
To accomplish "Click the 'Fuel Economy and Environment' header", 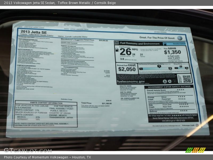I will (140, 43).
